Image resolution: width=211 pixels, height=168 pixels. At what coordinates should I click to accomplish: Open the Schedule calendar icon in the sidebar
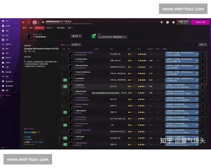tap(3, 63)
